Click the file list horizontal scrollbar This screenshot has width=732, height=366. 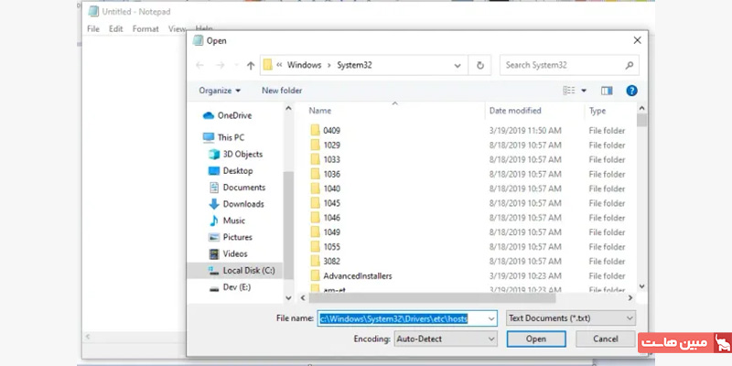tap(432, 298)
